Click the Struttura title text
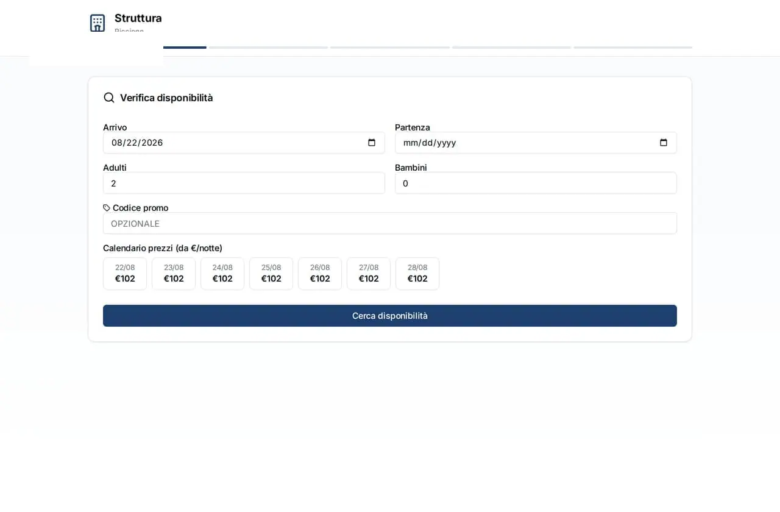The width and height of the screenshot is (780, 512). 138,18
